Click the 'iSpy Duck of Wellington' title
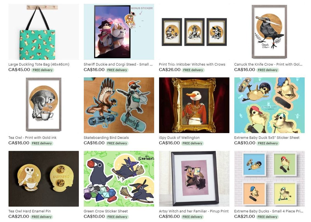The image size is (311, 222). tap(179, 138)
